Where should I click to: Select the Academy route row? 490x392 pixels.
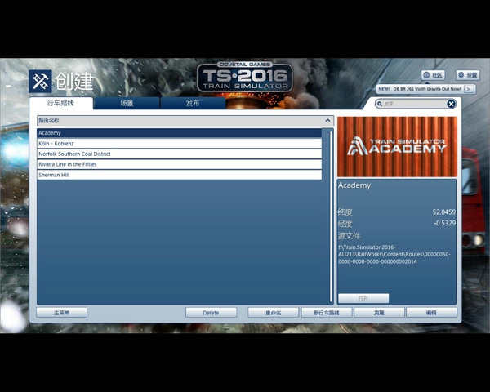click(x=180, y=133)
